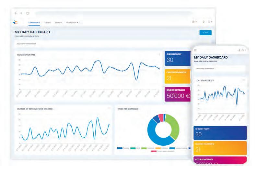Switch to the Dashboards tab
This screenshot has width=257, height=170.
click(x=34, y=23)
